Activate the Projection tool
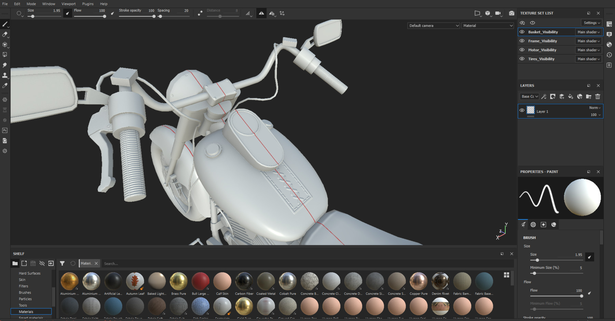 tap(5, 44)
